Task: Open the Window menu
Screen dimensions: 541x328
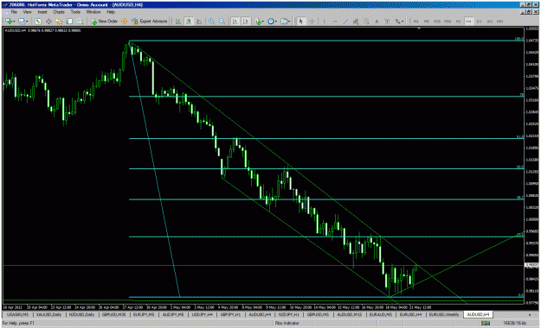Action: tap(93, 12)
